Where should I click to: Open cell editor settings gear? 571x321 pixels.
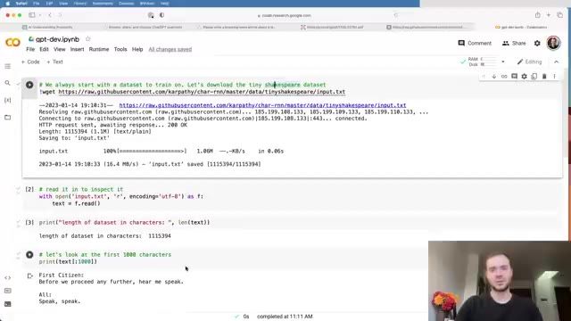[x=524, y=77]
